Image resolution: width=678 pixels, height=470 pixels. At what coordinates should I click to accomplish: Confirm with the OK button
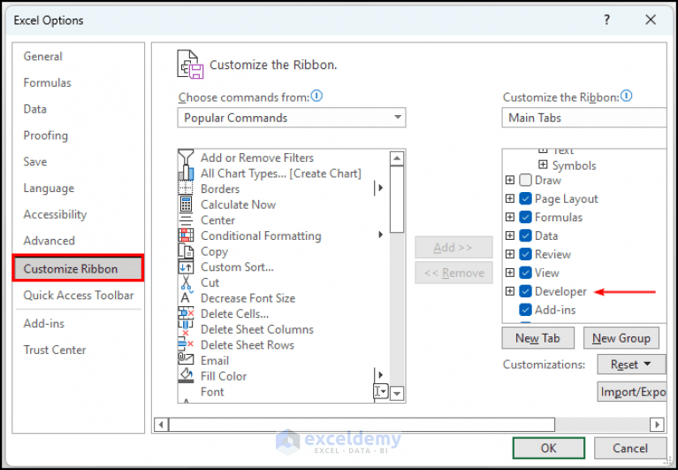coord(549,448)
